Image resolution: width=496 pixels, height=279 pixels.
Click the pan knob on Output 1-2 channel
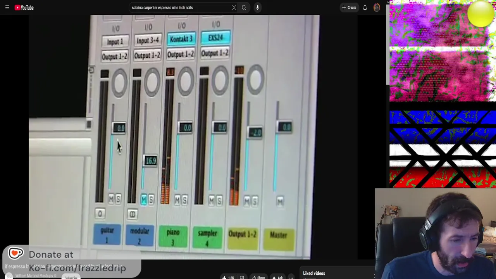(255, 79)
